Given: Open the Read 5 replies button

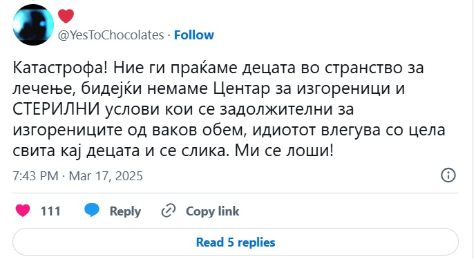Looking at the screenshot, I should tap(236, 242).
